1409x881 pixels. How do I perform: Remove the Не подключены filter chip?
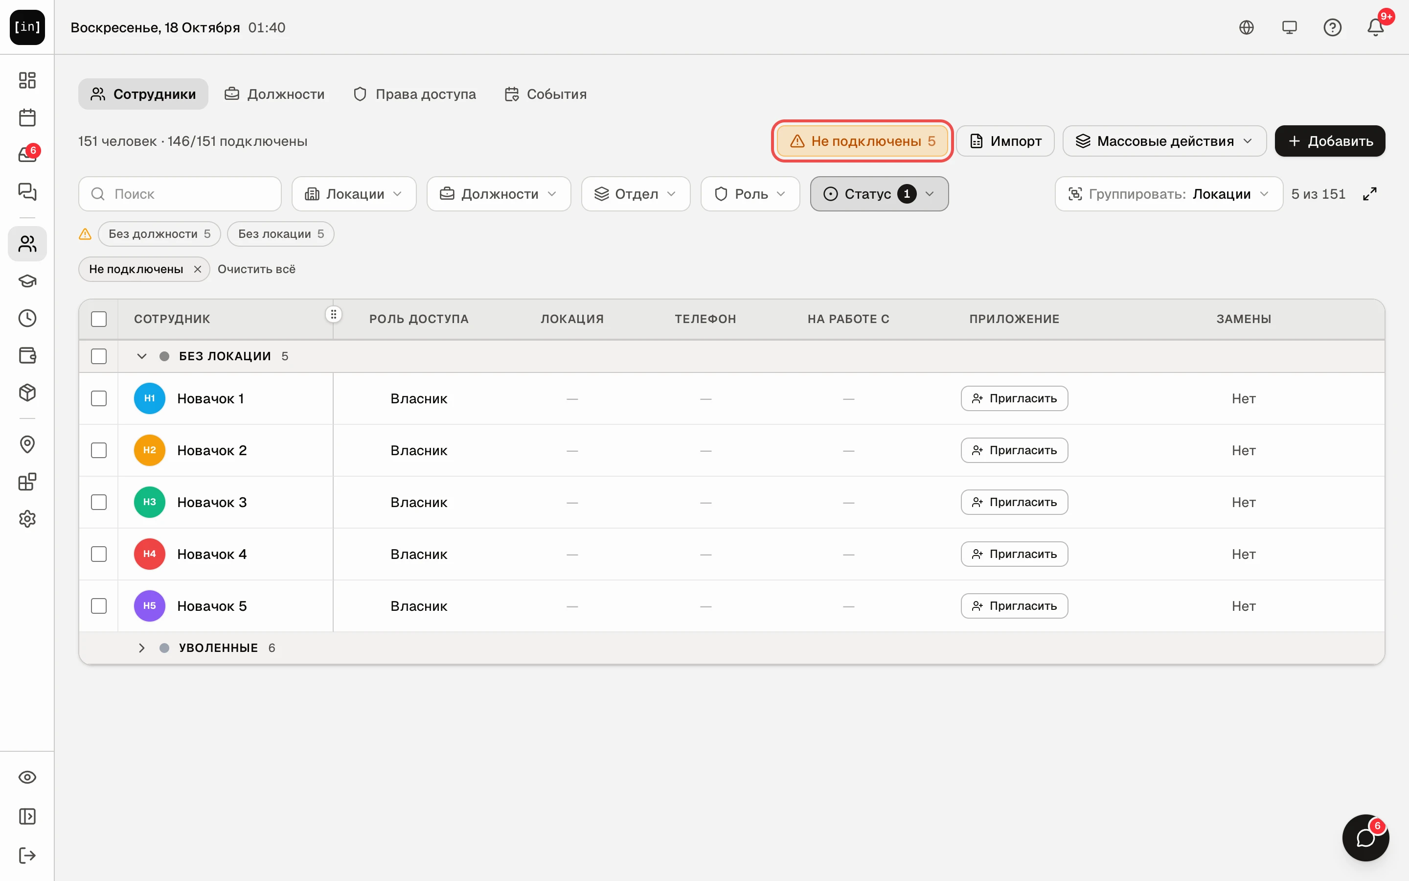click(x=197, y=269)
